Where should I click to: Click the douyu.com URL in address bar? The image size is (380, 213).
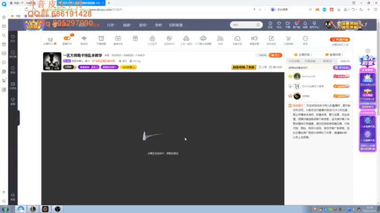pos(101,9)
